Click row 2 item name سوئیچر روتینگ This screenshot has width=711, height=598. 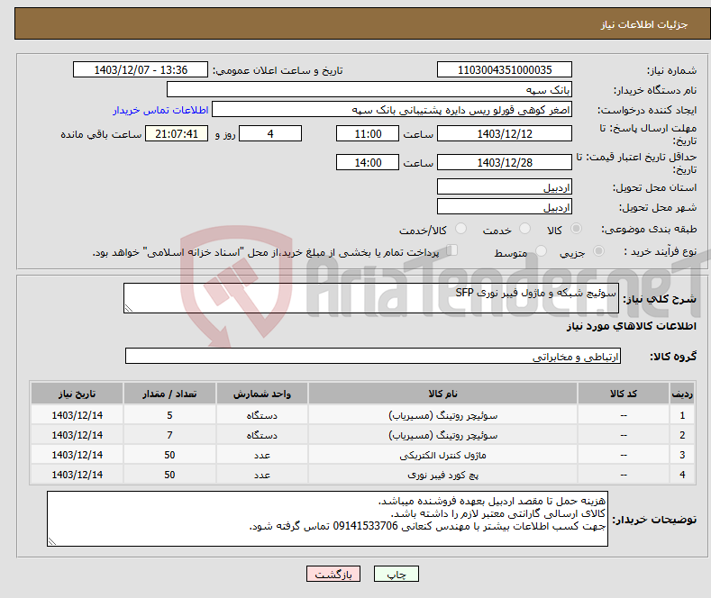click(x=442, y=435)
